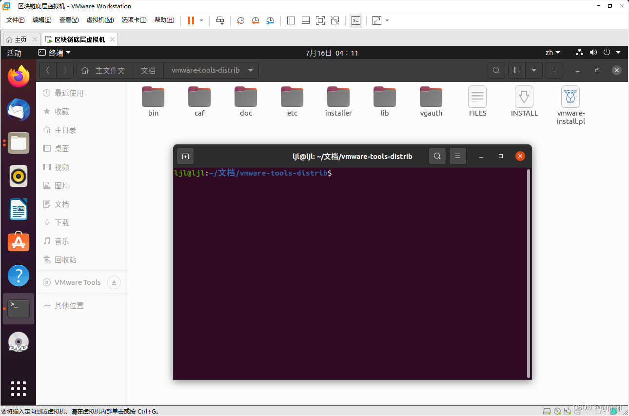The height and width of the screenshot is (416, 629).
Task: Search in the file manager
Action: tap(496, 70)
